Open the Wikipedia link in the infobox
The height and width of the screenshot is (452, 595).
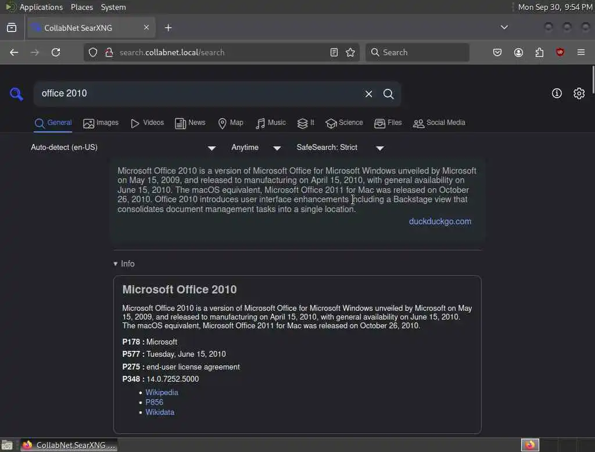162,392
